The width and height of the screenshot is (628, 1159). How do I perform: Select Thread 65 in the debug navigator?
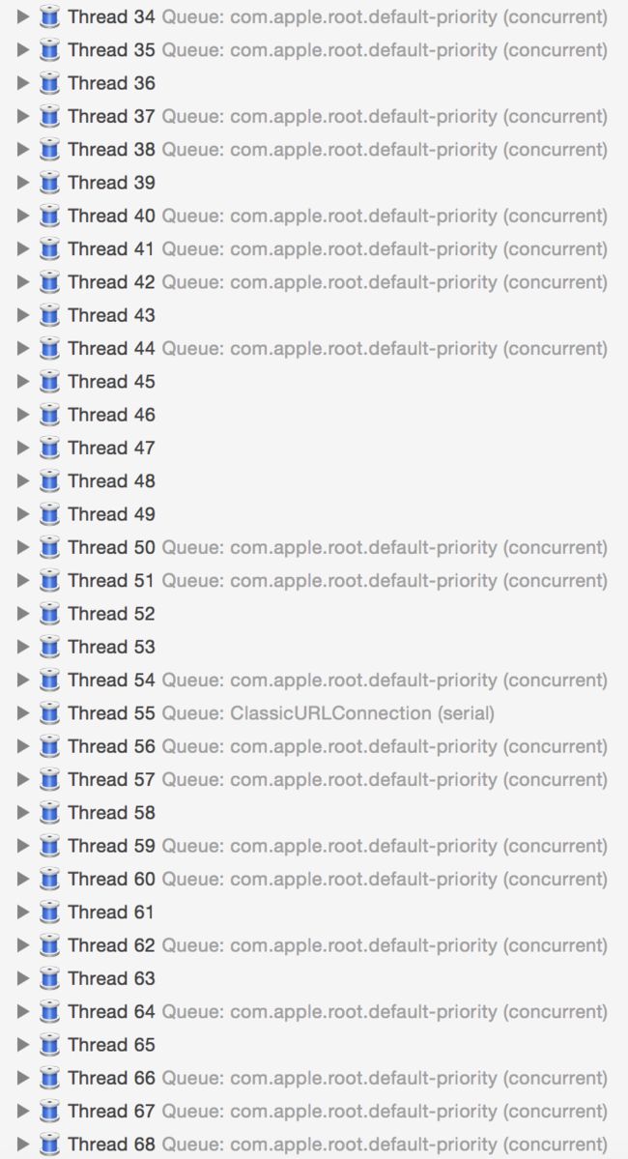tap(111, 1044)
